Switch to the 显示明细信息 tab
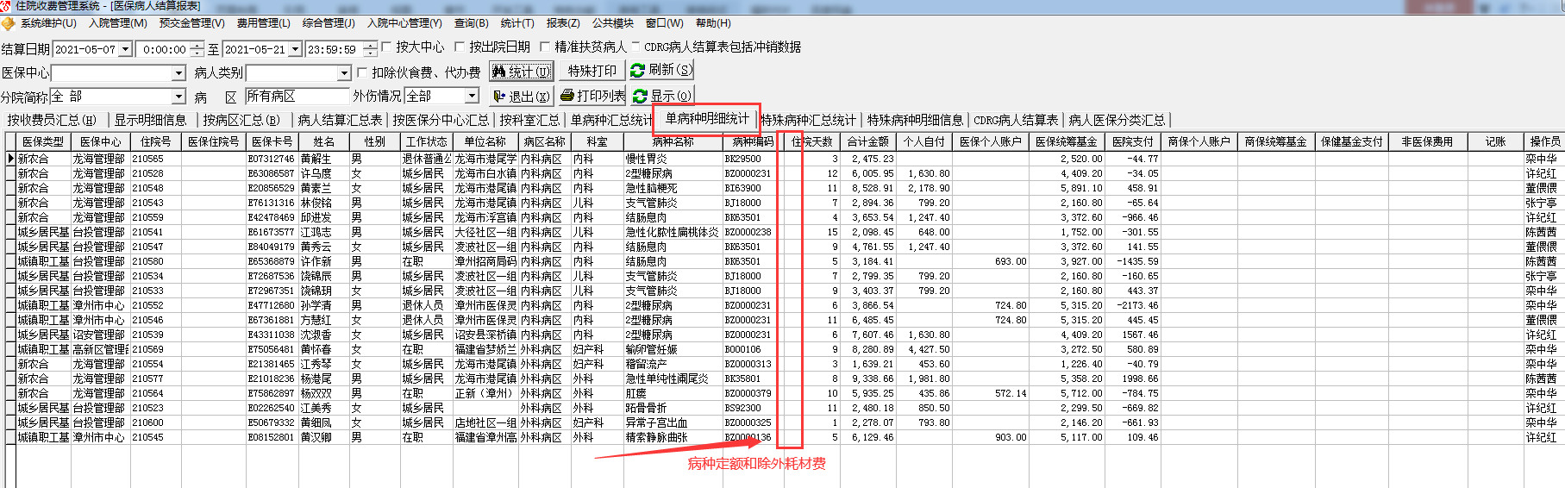The image size is (1565, 488). pyautogui.click(x=151, y=120)
